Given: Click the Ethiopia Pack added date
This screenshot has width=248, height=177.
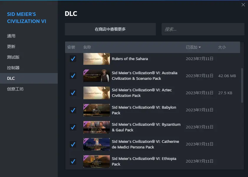Looking at the screenshot, I should 199,161.
